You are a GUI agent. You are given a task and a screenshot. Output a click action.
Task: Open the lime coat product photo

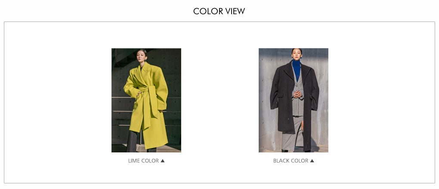coord(146,100)
